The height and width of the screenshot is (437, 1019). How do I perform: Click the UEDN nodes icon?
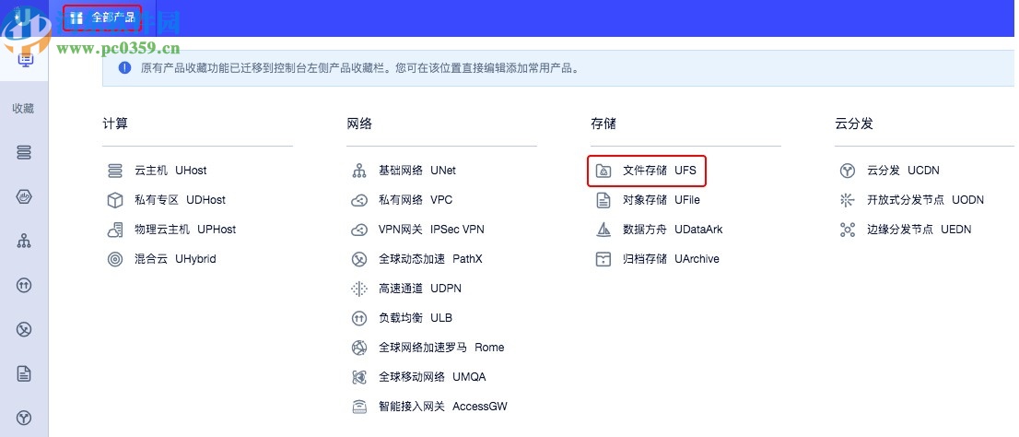(847, 230)
